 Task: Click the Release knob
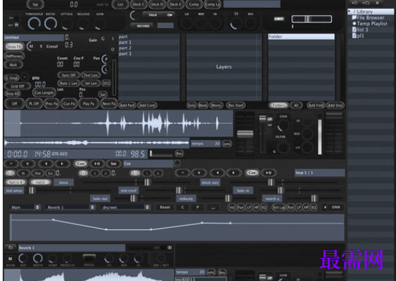point(83,24)
